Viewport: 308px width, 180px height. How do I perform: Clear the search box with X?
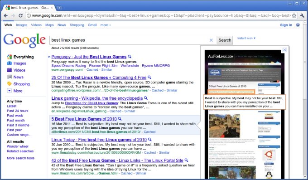211,40
